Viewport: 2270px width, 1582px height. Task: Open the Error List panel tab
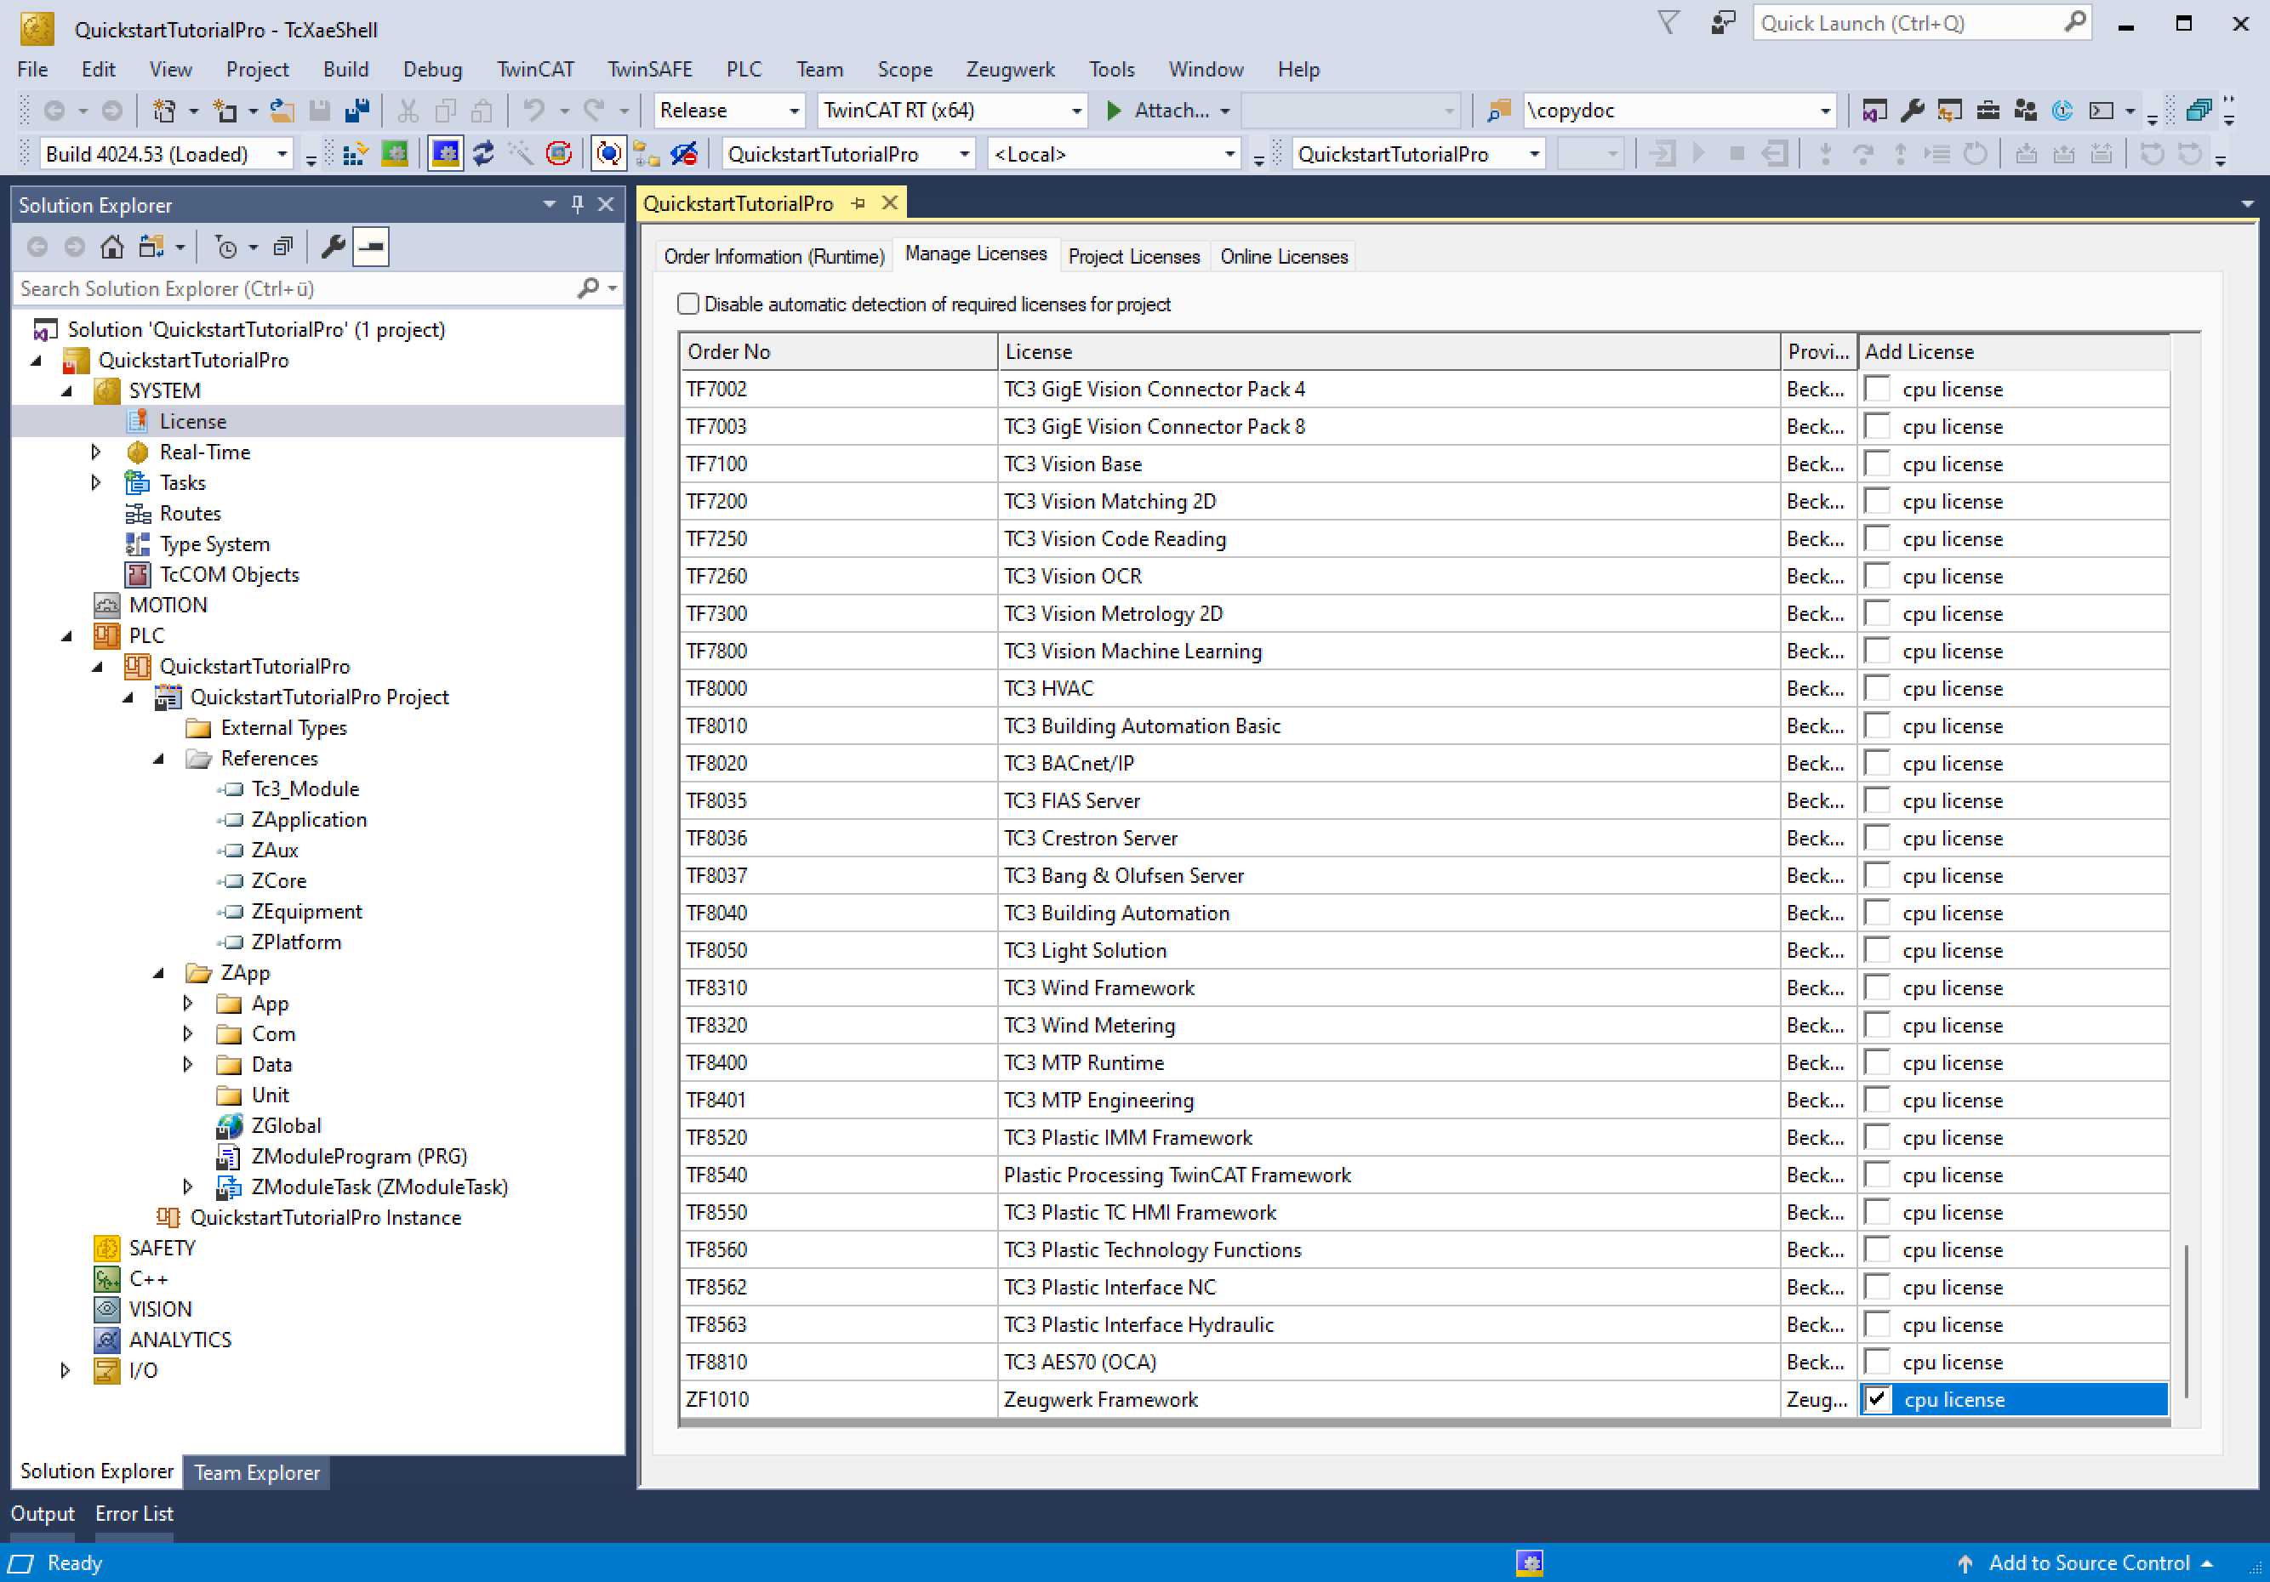pyautogui.click(x=134, y=1513)
